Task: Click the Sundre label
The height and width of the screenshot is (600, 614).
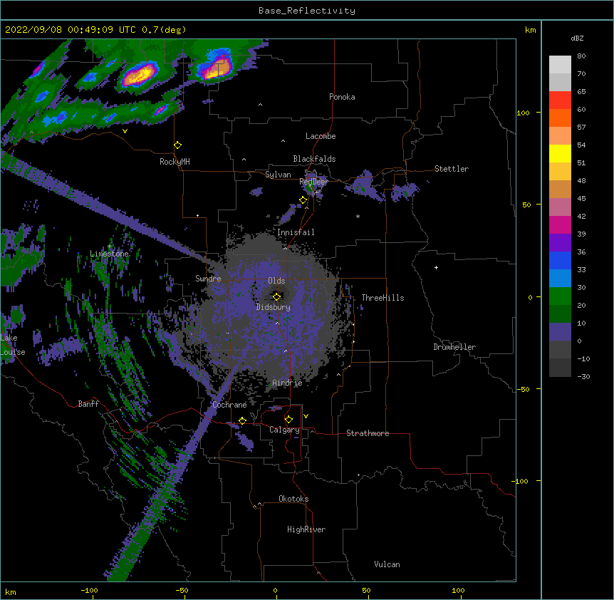Action: click(x=208, y=279)
